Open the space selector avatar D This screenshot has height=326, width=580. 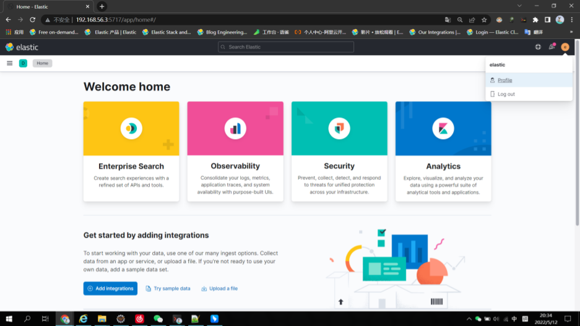23,63
